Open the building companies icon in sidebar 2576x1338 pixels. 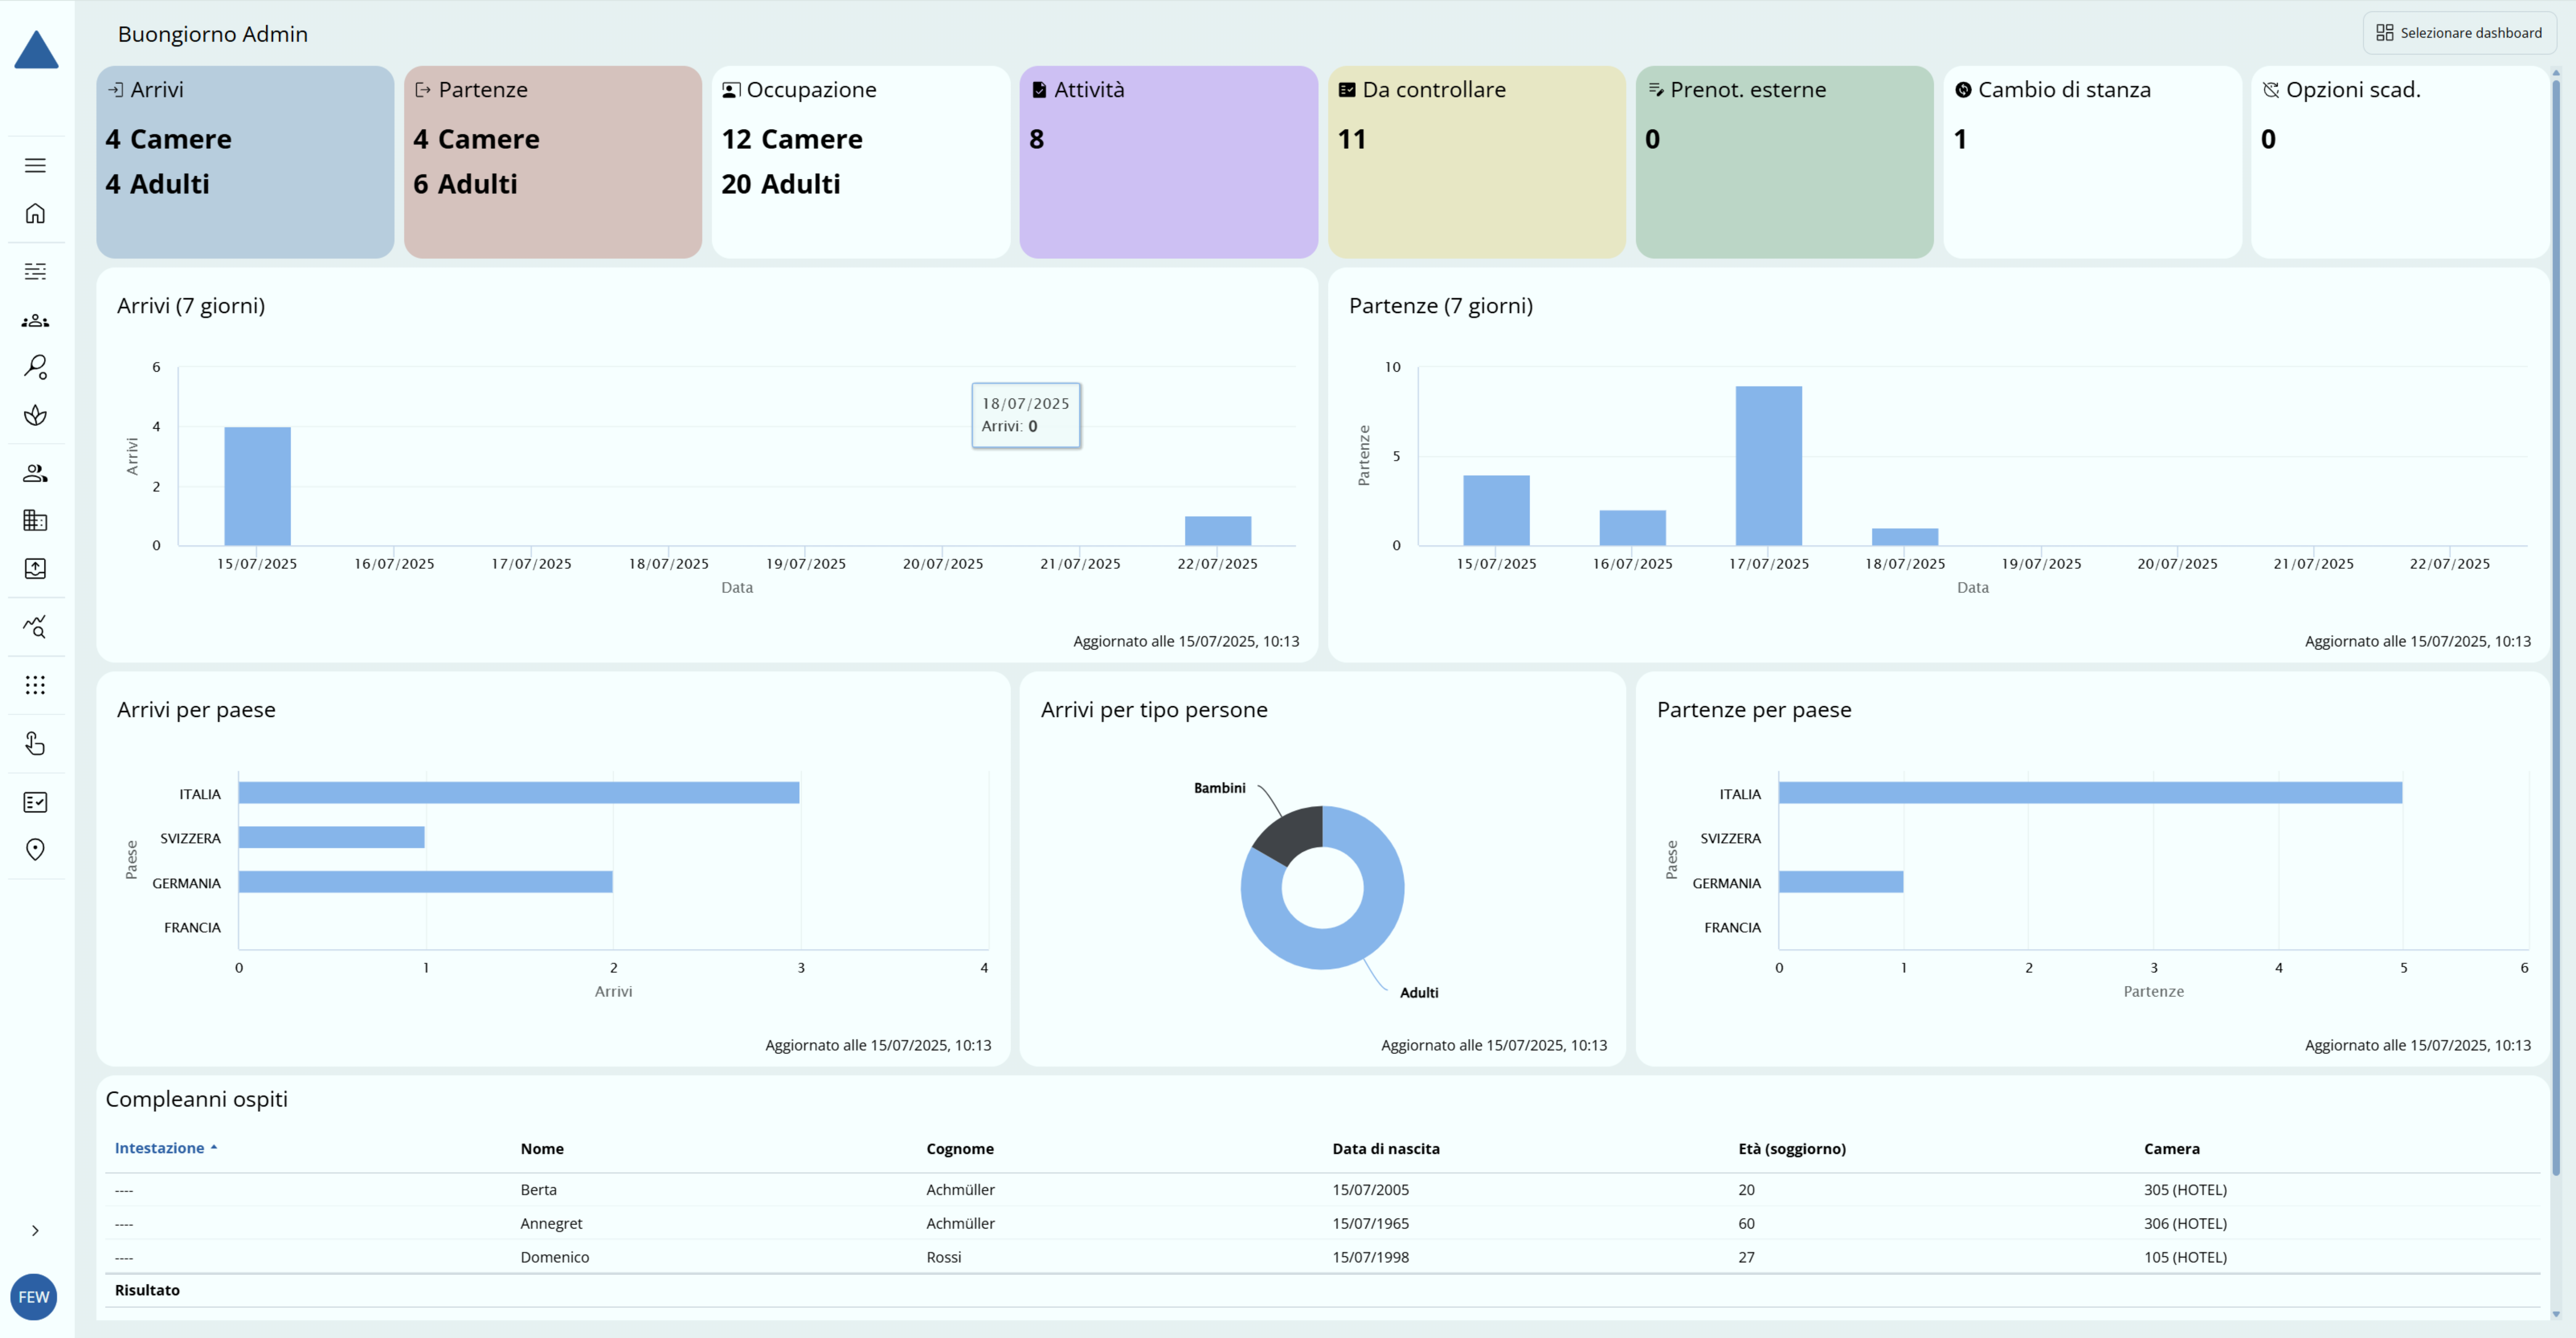[35, 521]
